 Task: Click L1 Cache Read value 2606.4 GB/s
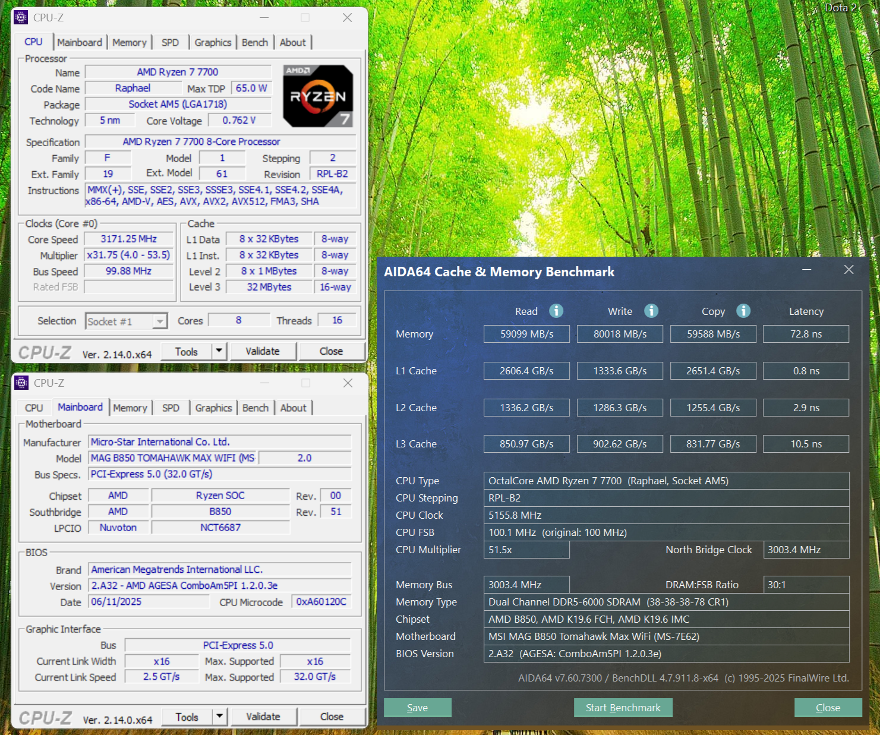(x=526, y=371)
